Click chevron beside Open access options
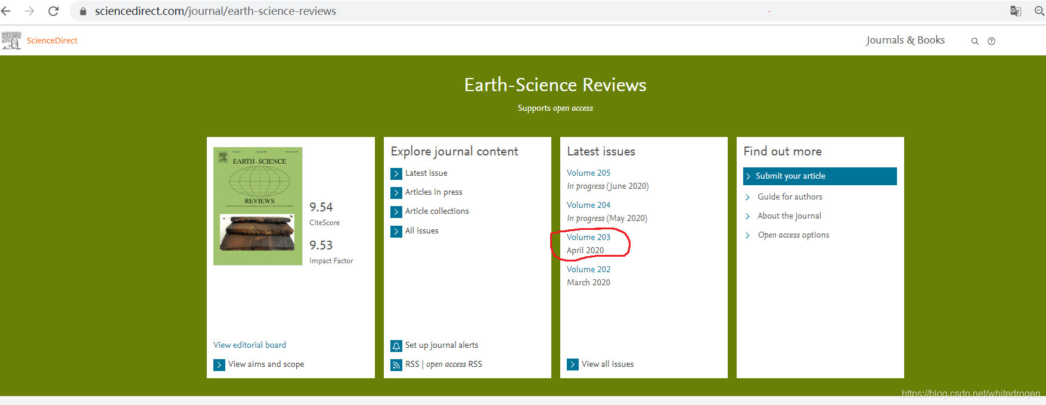Image resolution: width=1046 pixels, height=405 pixels. [747, 235]
